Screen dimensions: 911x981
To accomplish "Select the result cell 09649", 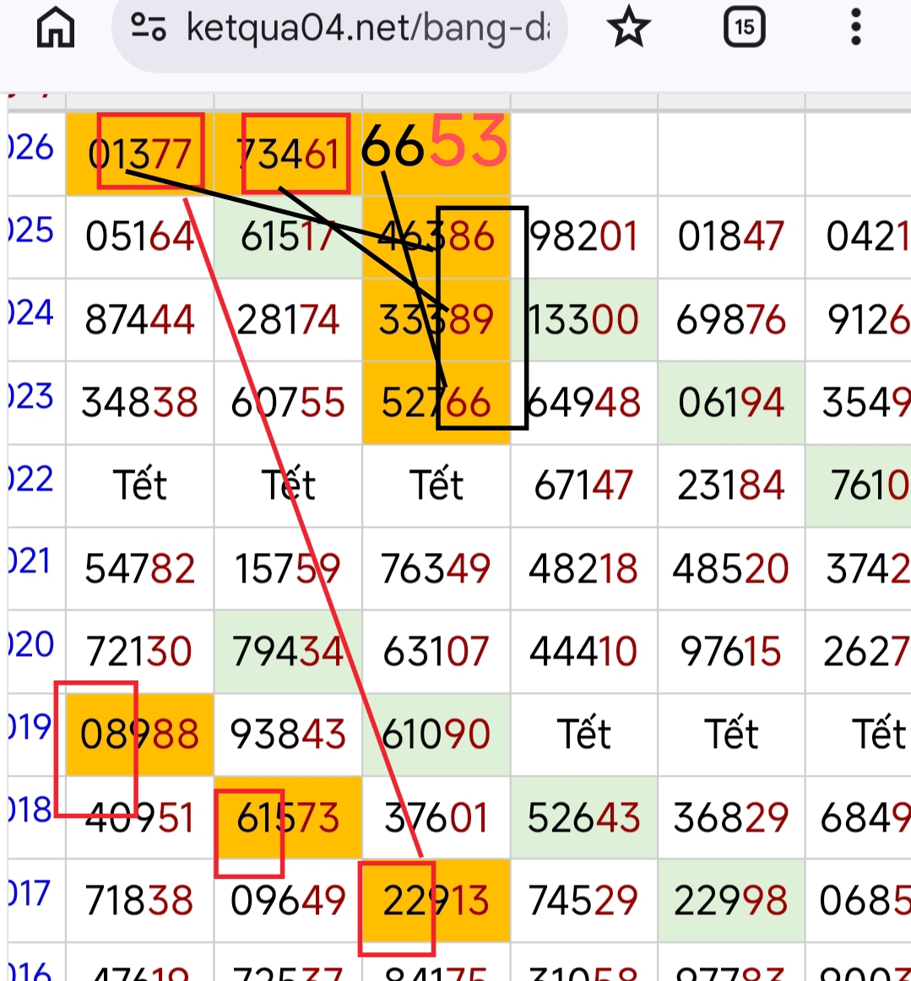I will coord(288,900).
